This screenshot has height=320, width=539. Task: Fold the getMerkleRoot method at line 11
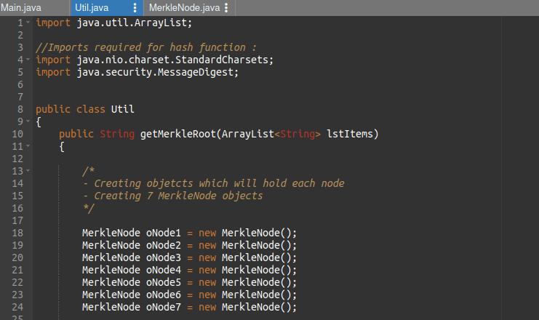tap(29, 146)
